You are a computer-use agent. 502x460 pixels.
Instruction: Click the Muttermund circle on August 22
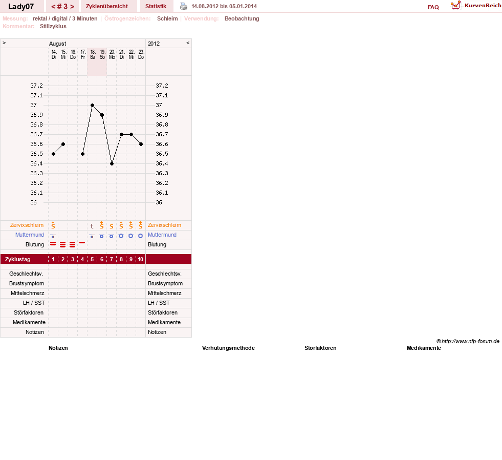click(x=130, y=236)
